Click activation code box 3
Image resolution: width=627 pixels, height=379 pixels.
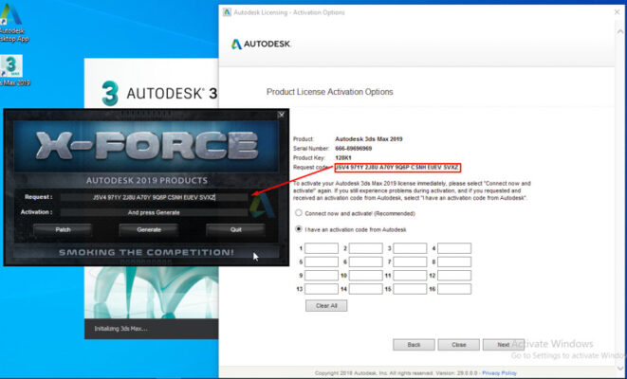point(410,248)
